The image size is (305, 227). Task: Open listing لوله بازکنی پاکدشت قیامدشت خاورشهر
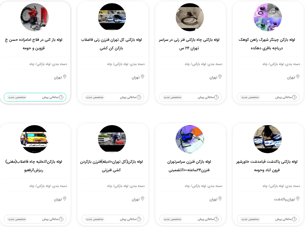tap(267, 166)
